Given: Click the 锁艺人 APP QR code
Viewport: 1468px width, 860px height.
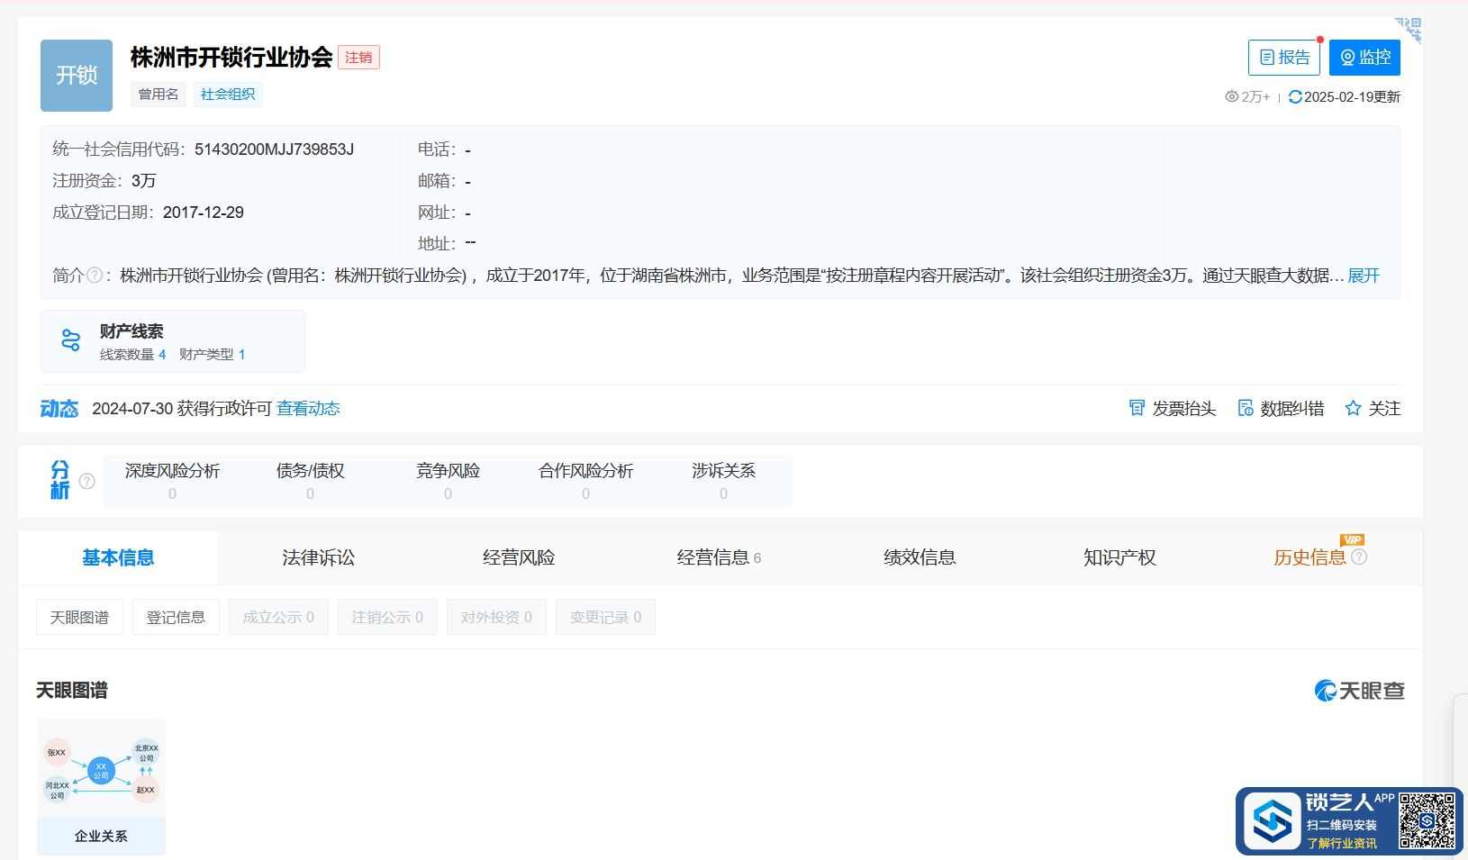Looking at the screenshot, I should pyautogui.click(x=1427, y=821).
